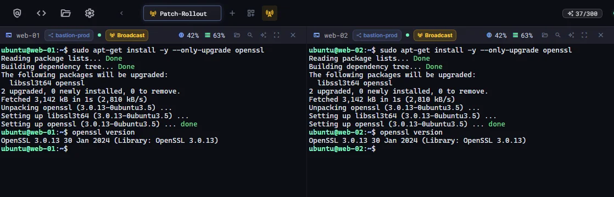614x197 pixels.
Task: Click the AI sparkle icon in web-01
Action: point(263,35)
